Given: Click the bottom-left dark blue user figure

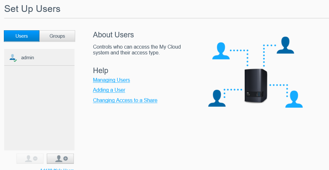Looking at the screenshot, I should [217, 99].
